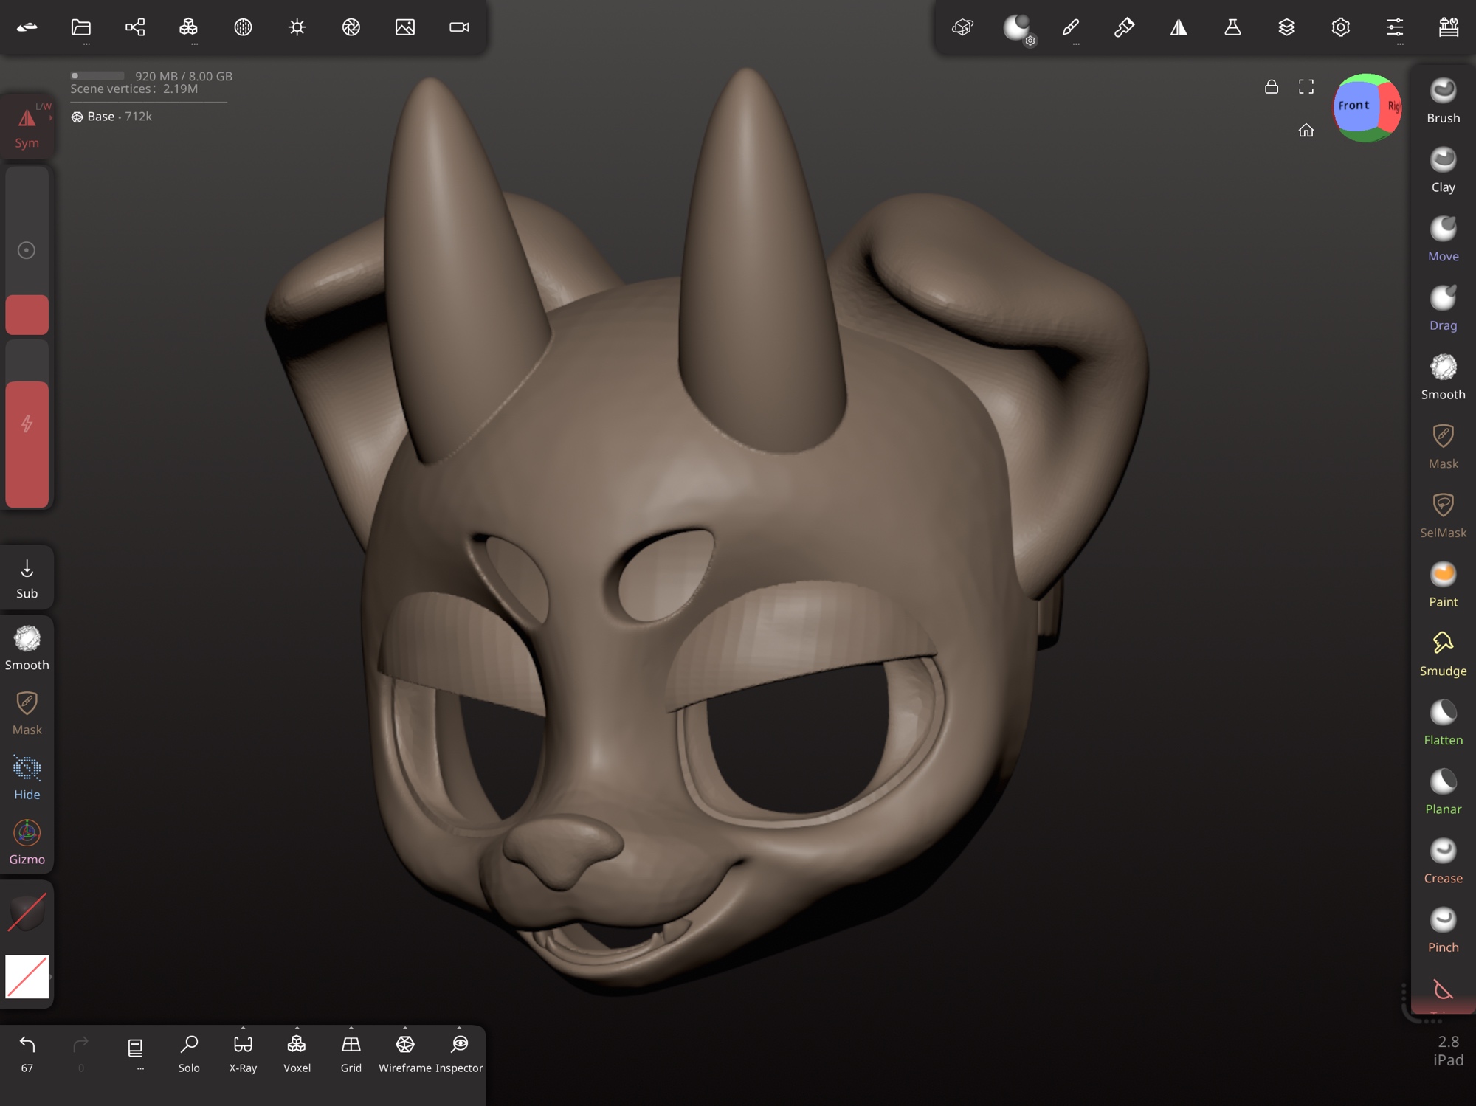The image size is (1476, 1106).
Task: Select the Clay brush tool
Action: (1443, 170)
